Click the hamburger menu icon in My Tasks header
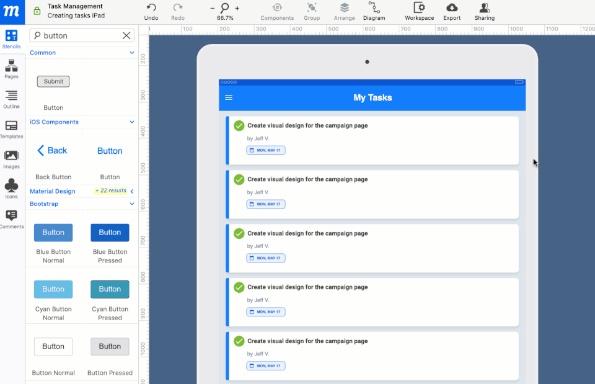The height and width of the screenshot is (384, 595). (x=229, y=97)
